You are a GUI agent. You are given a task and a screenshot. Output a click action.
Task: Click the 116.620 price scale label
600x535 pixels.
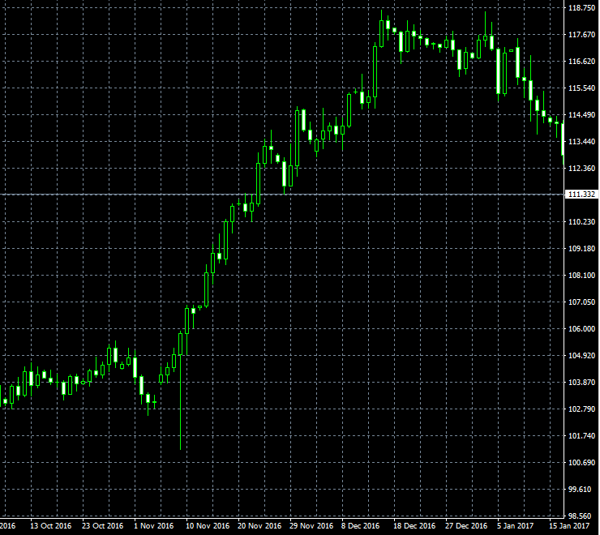[581, 62]
